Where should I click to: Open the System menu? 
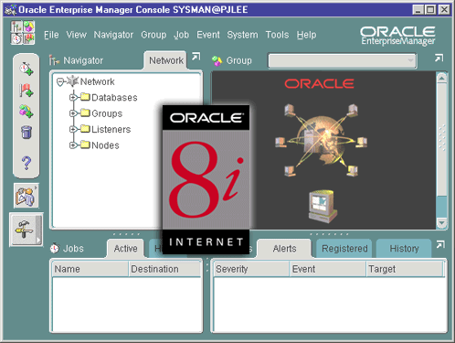(242, 35)
